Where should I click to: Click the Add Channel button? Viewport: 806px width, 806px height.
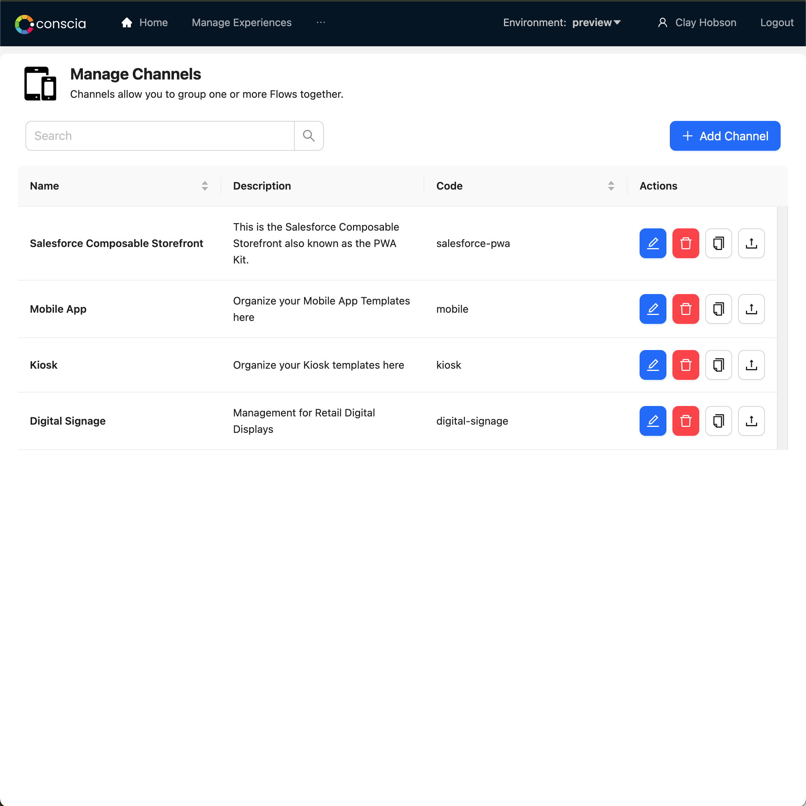tap(725, 136)
